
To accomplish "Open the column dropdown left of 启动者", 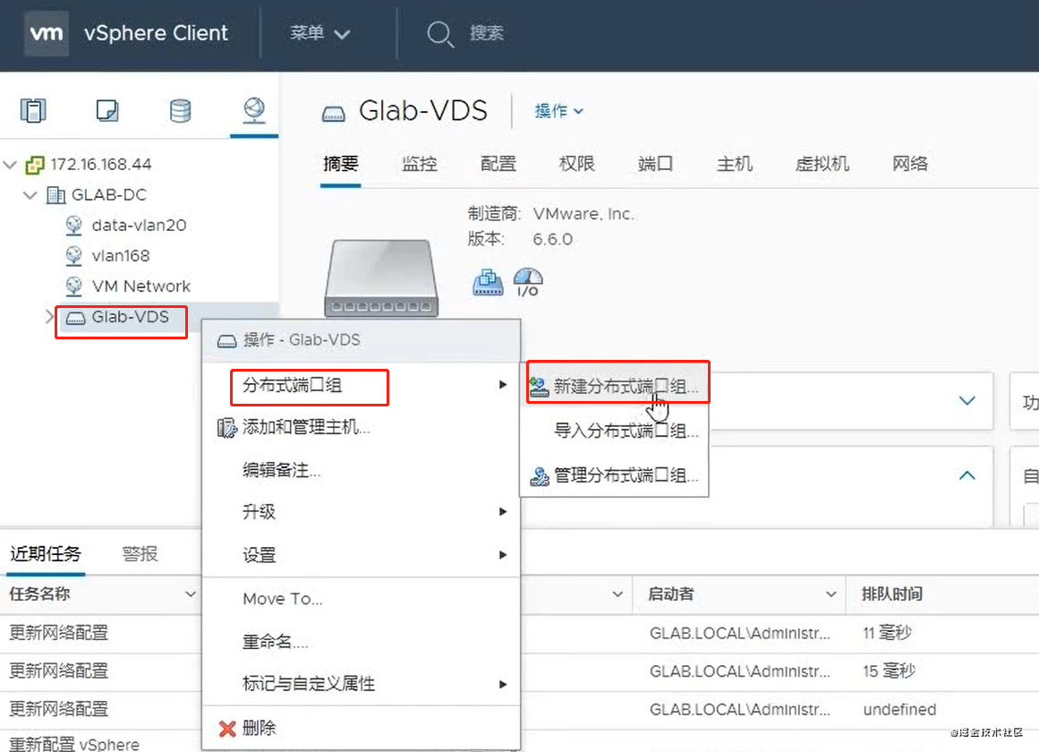I will coord(617,594).
